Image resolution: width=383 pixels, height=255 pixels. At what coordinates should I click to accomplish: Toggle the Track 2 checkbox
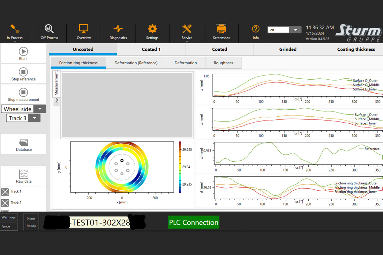(5, 203)
